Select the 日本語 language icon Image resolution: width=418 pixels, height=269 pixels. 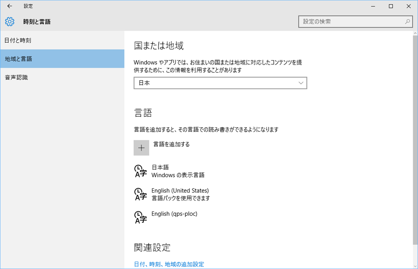(x=140, y=171)
